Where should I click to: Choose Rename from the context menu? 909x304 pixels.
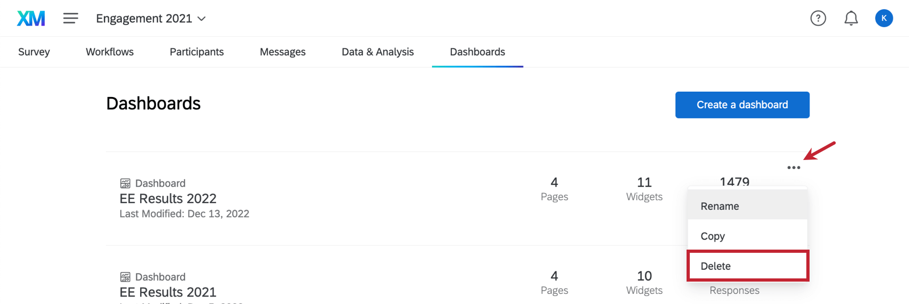tap(720, 206)
